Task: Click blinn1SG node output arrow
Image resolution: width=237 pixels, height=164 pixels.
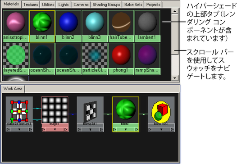Action: [172, 129]
